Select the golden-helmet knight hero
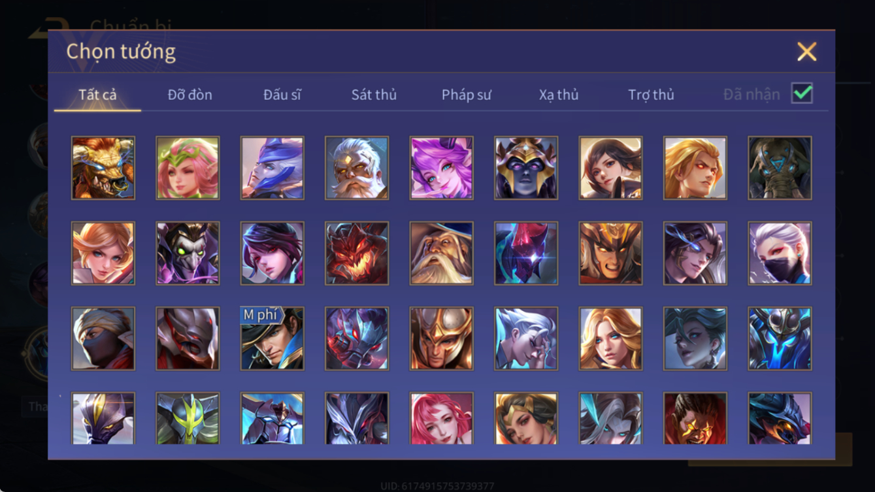Screen dimensions: 875x492 (441, 338)
